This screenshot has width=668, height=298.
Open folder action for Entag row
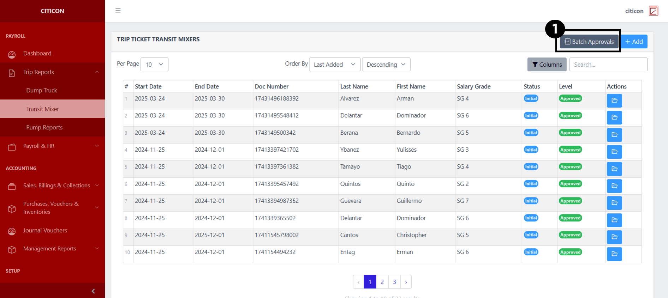pos(614,254)
